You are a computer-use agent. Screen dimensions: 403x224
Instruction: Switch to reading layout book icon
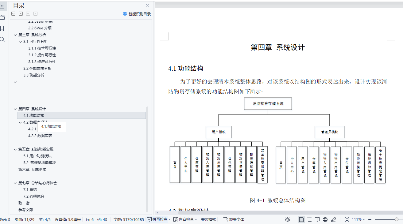317,219
